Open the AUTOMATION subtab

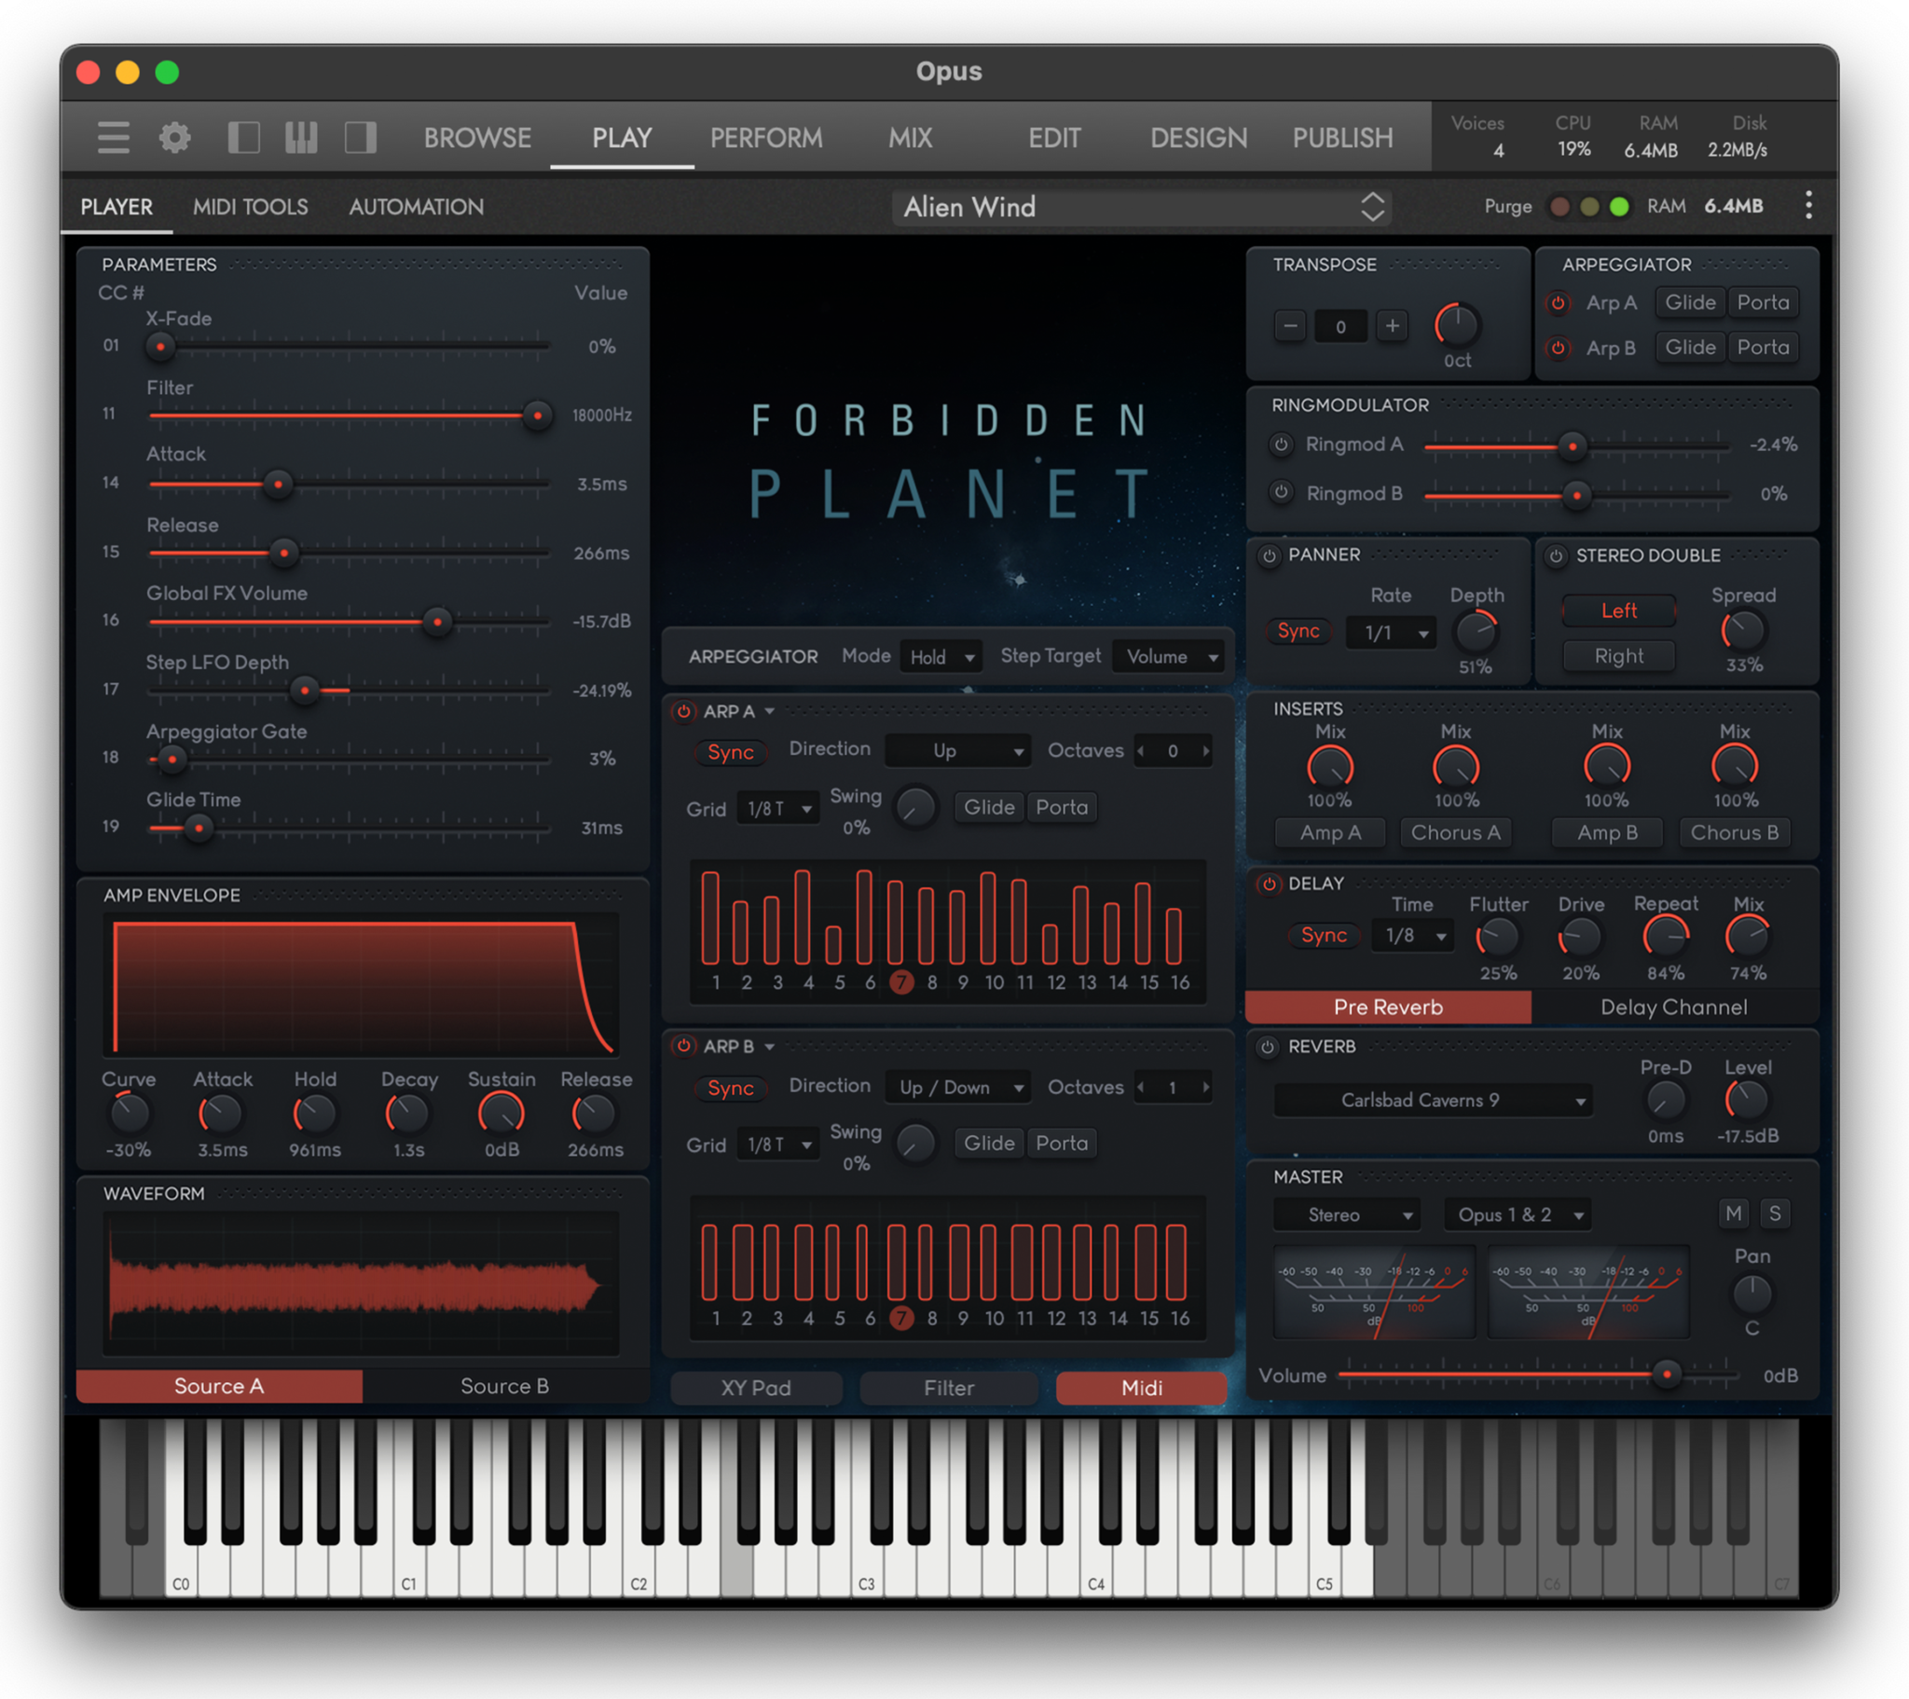(x=417, y=206)
